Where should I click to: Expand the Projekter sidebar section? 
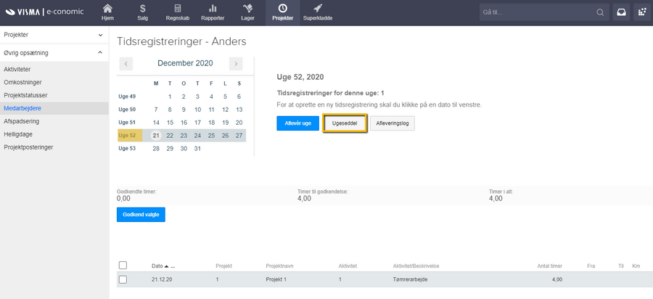coord(99,35)
